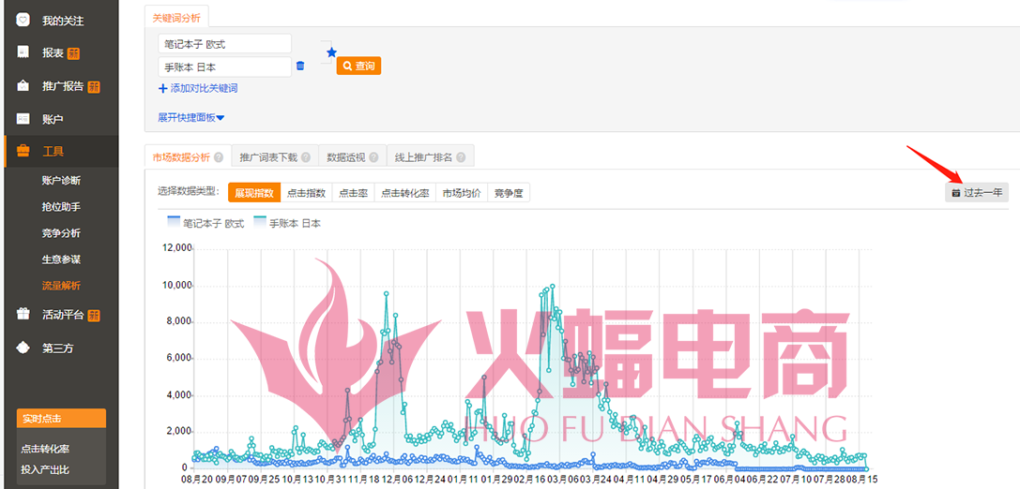Click 投入产出比 in sidebar

(x=46, y=469)
